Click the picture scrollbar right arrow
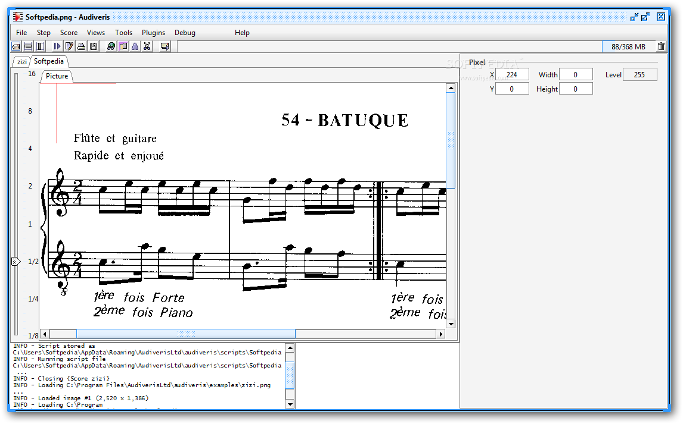 click(x=441, y=334)
